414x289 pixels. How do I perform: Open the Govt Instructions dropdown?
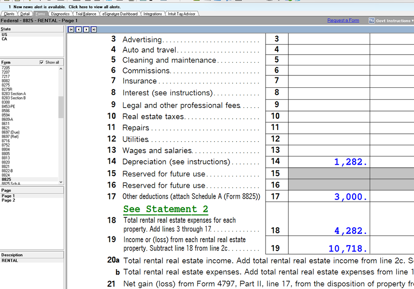click(x=412, y=20)
